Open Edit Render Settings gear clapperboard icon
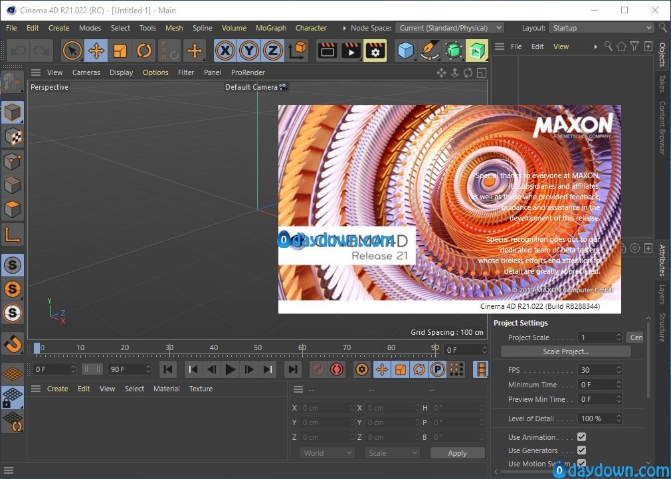The image size is (671, 479). point(375,50)
